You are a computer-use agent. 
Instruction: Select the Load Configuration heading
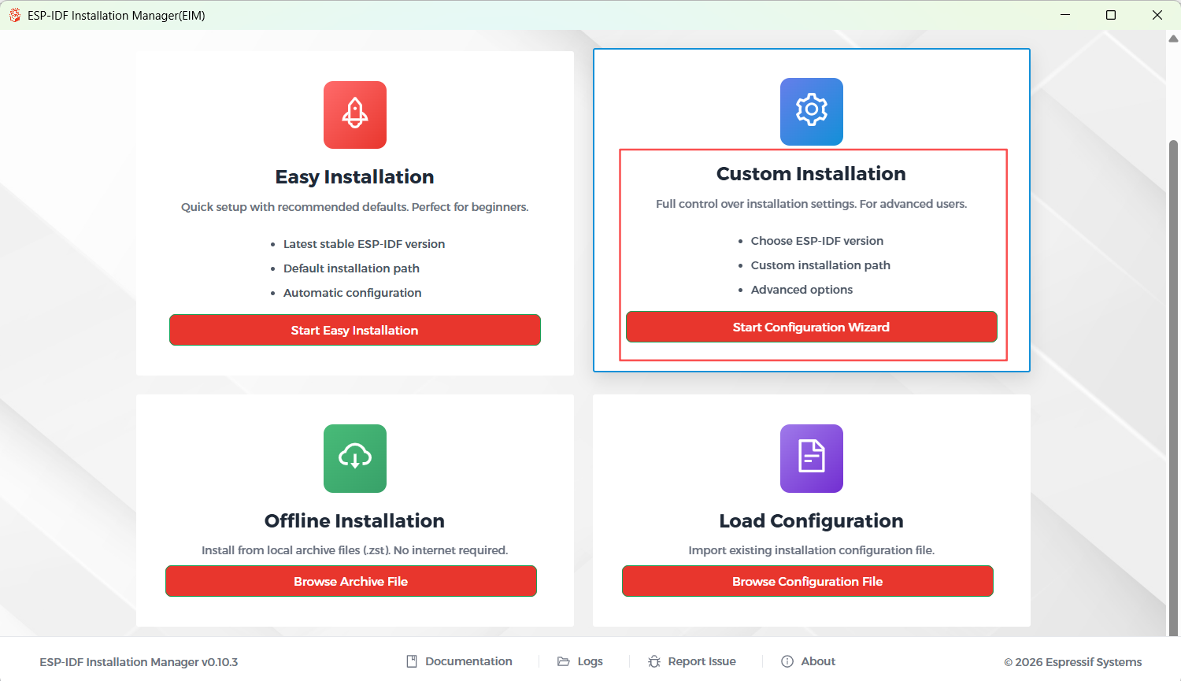coord(812,521)
